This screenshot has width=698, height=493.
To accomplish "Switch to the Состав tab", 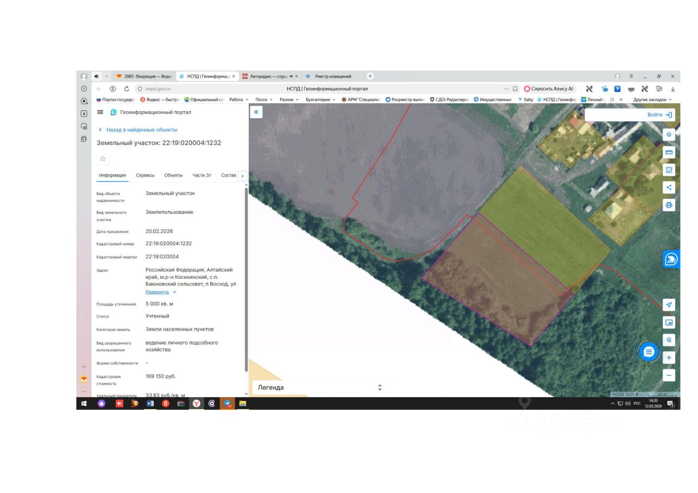I will point(228,175).
